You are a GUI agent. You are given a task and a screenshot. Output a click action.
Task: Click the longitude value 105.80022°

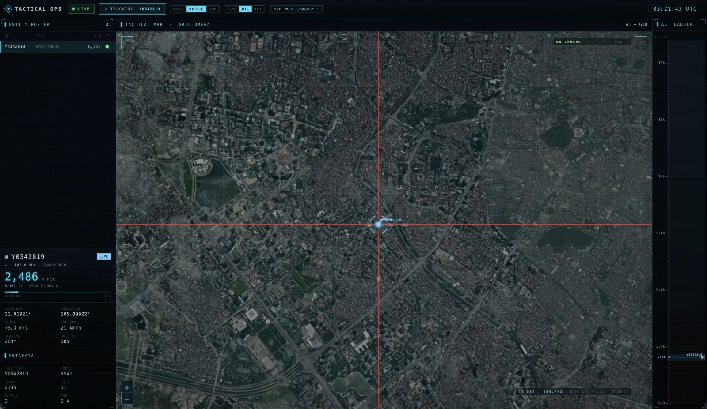tap(75, 314)
